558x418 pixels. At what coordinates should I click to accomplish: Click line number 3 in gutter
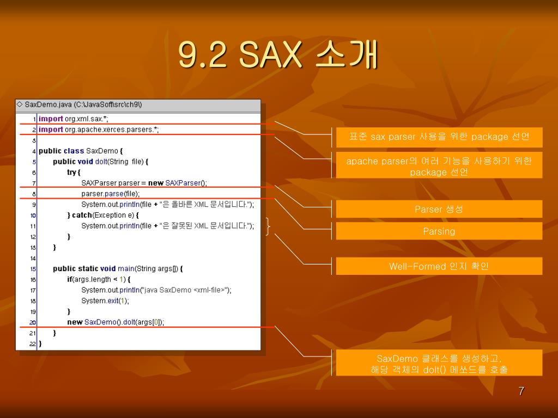point(34,141)
